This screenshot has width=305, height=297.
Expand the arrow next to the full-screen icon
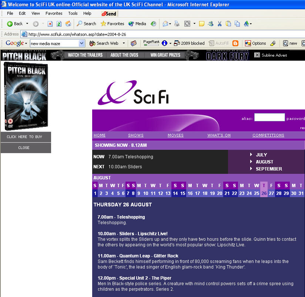pos(194,24)
